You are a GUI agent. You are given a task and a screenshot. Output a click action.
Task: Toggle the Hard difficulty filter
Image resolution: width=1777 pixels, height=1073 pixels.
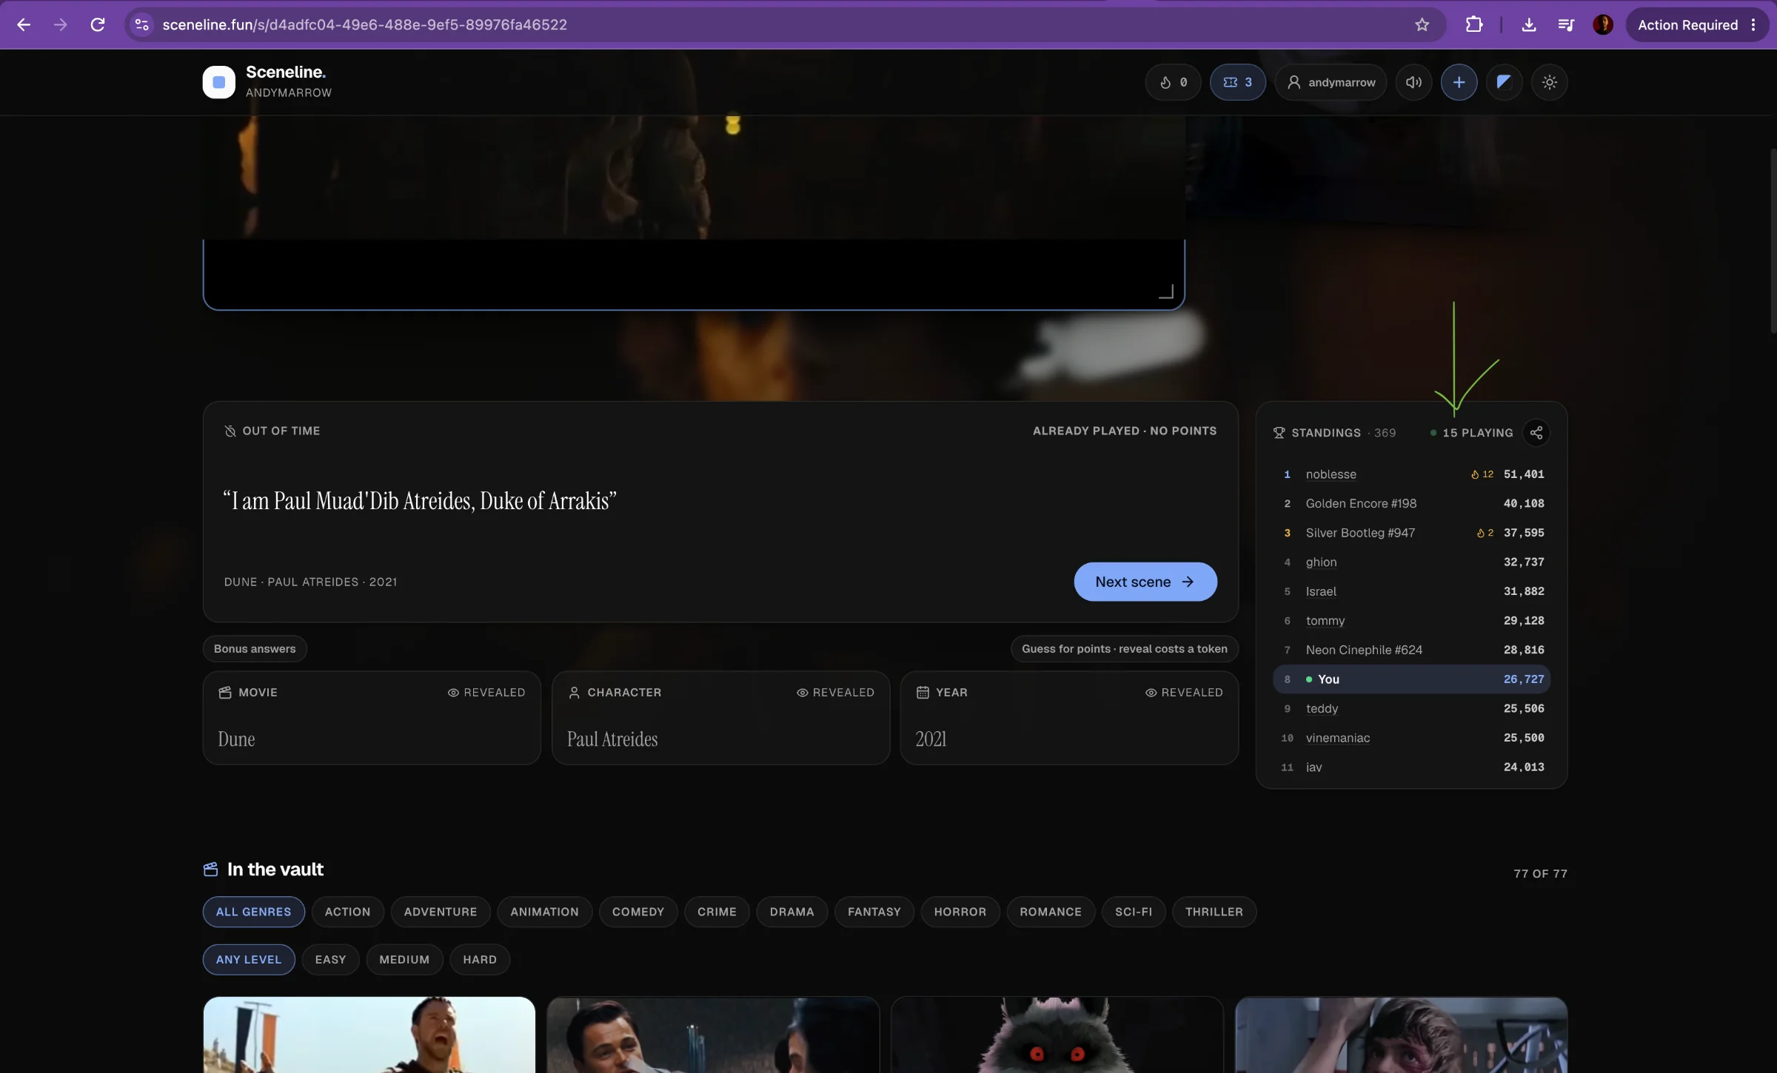480,960
